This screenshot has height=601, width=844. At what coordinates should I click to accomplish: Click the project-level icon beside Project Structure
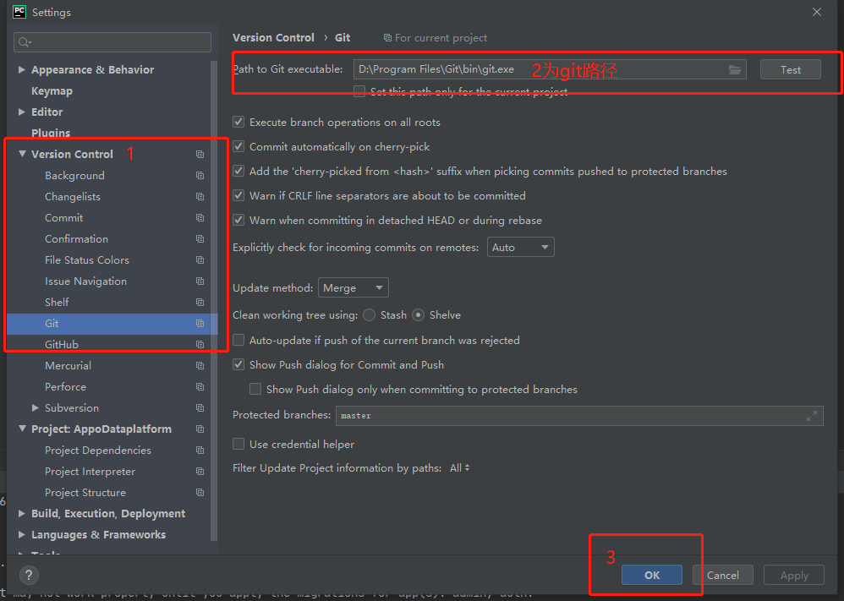click(x=200, y=492)
